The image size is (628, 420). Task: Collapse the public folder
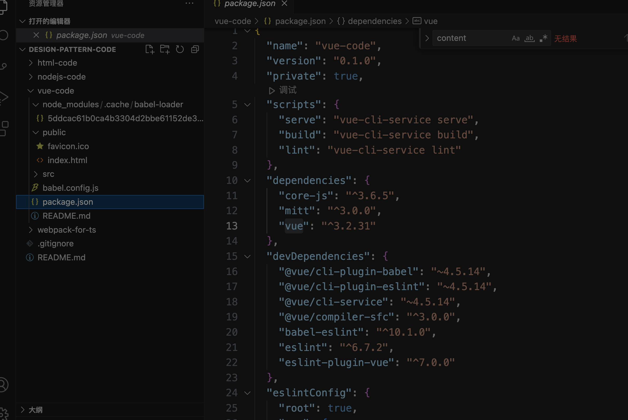click(x=36, y=132)
